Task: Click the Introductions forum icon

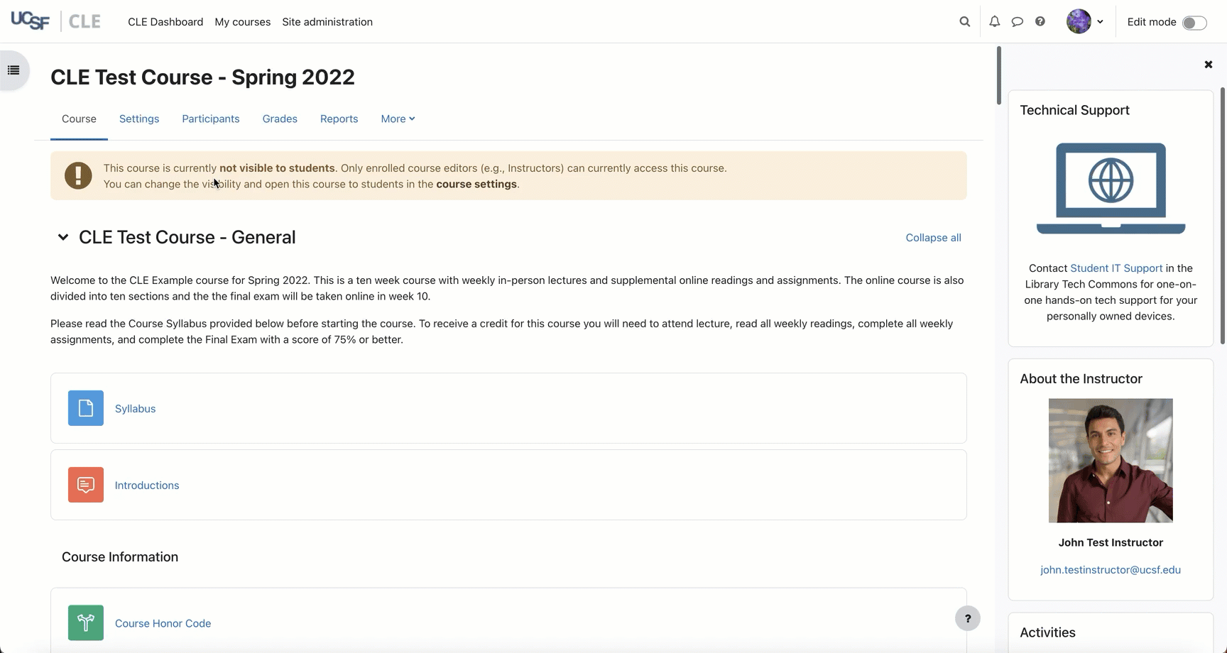Action: pyautogui.click(x=86, y=485)
